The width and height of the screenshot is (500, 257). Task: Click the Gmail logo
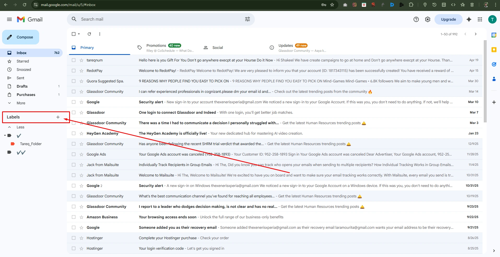coord(30,19)
